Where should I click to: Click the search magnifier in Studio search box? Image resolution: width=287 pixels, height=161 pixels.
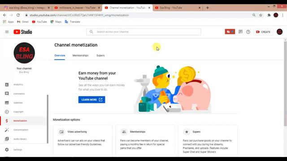pos(91,32)
